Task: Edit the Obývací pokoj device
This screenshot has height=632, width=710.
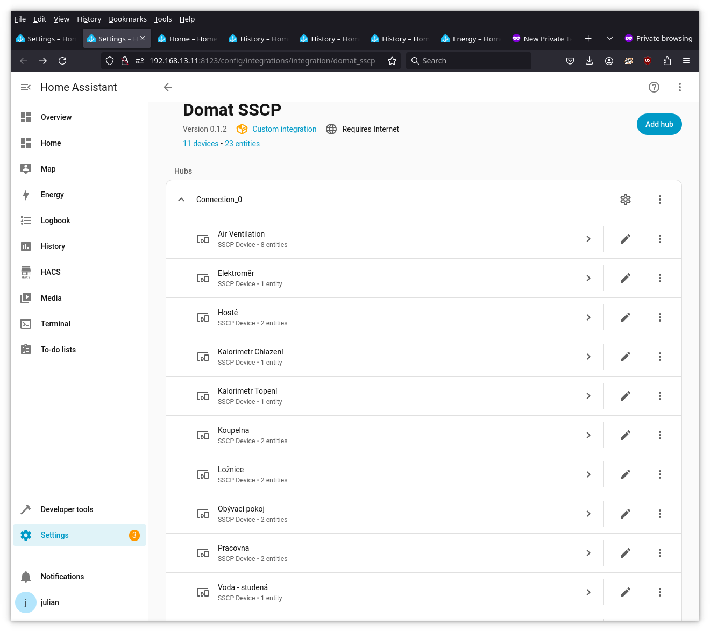Action: pos(626,514)
